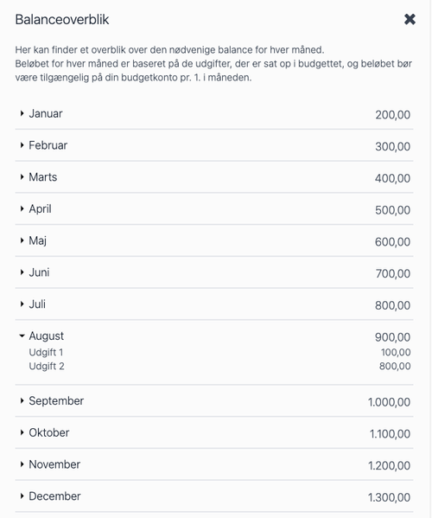Close the Balanceoverblik dialog
The width and height of the screenshot is (432, 518).
click(410, 19)
